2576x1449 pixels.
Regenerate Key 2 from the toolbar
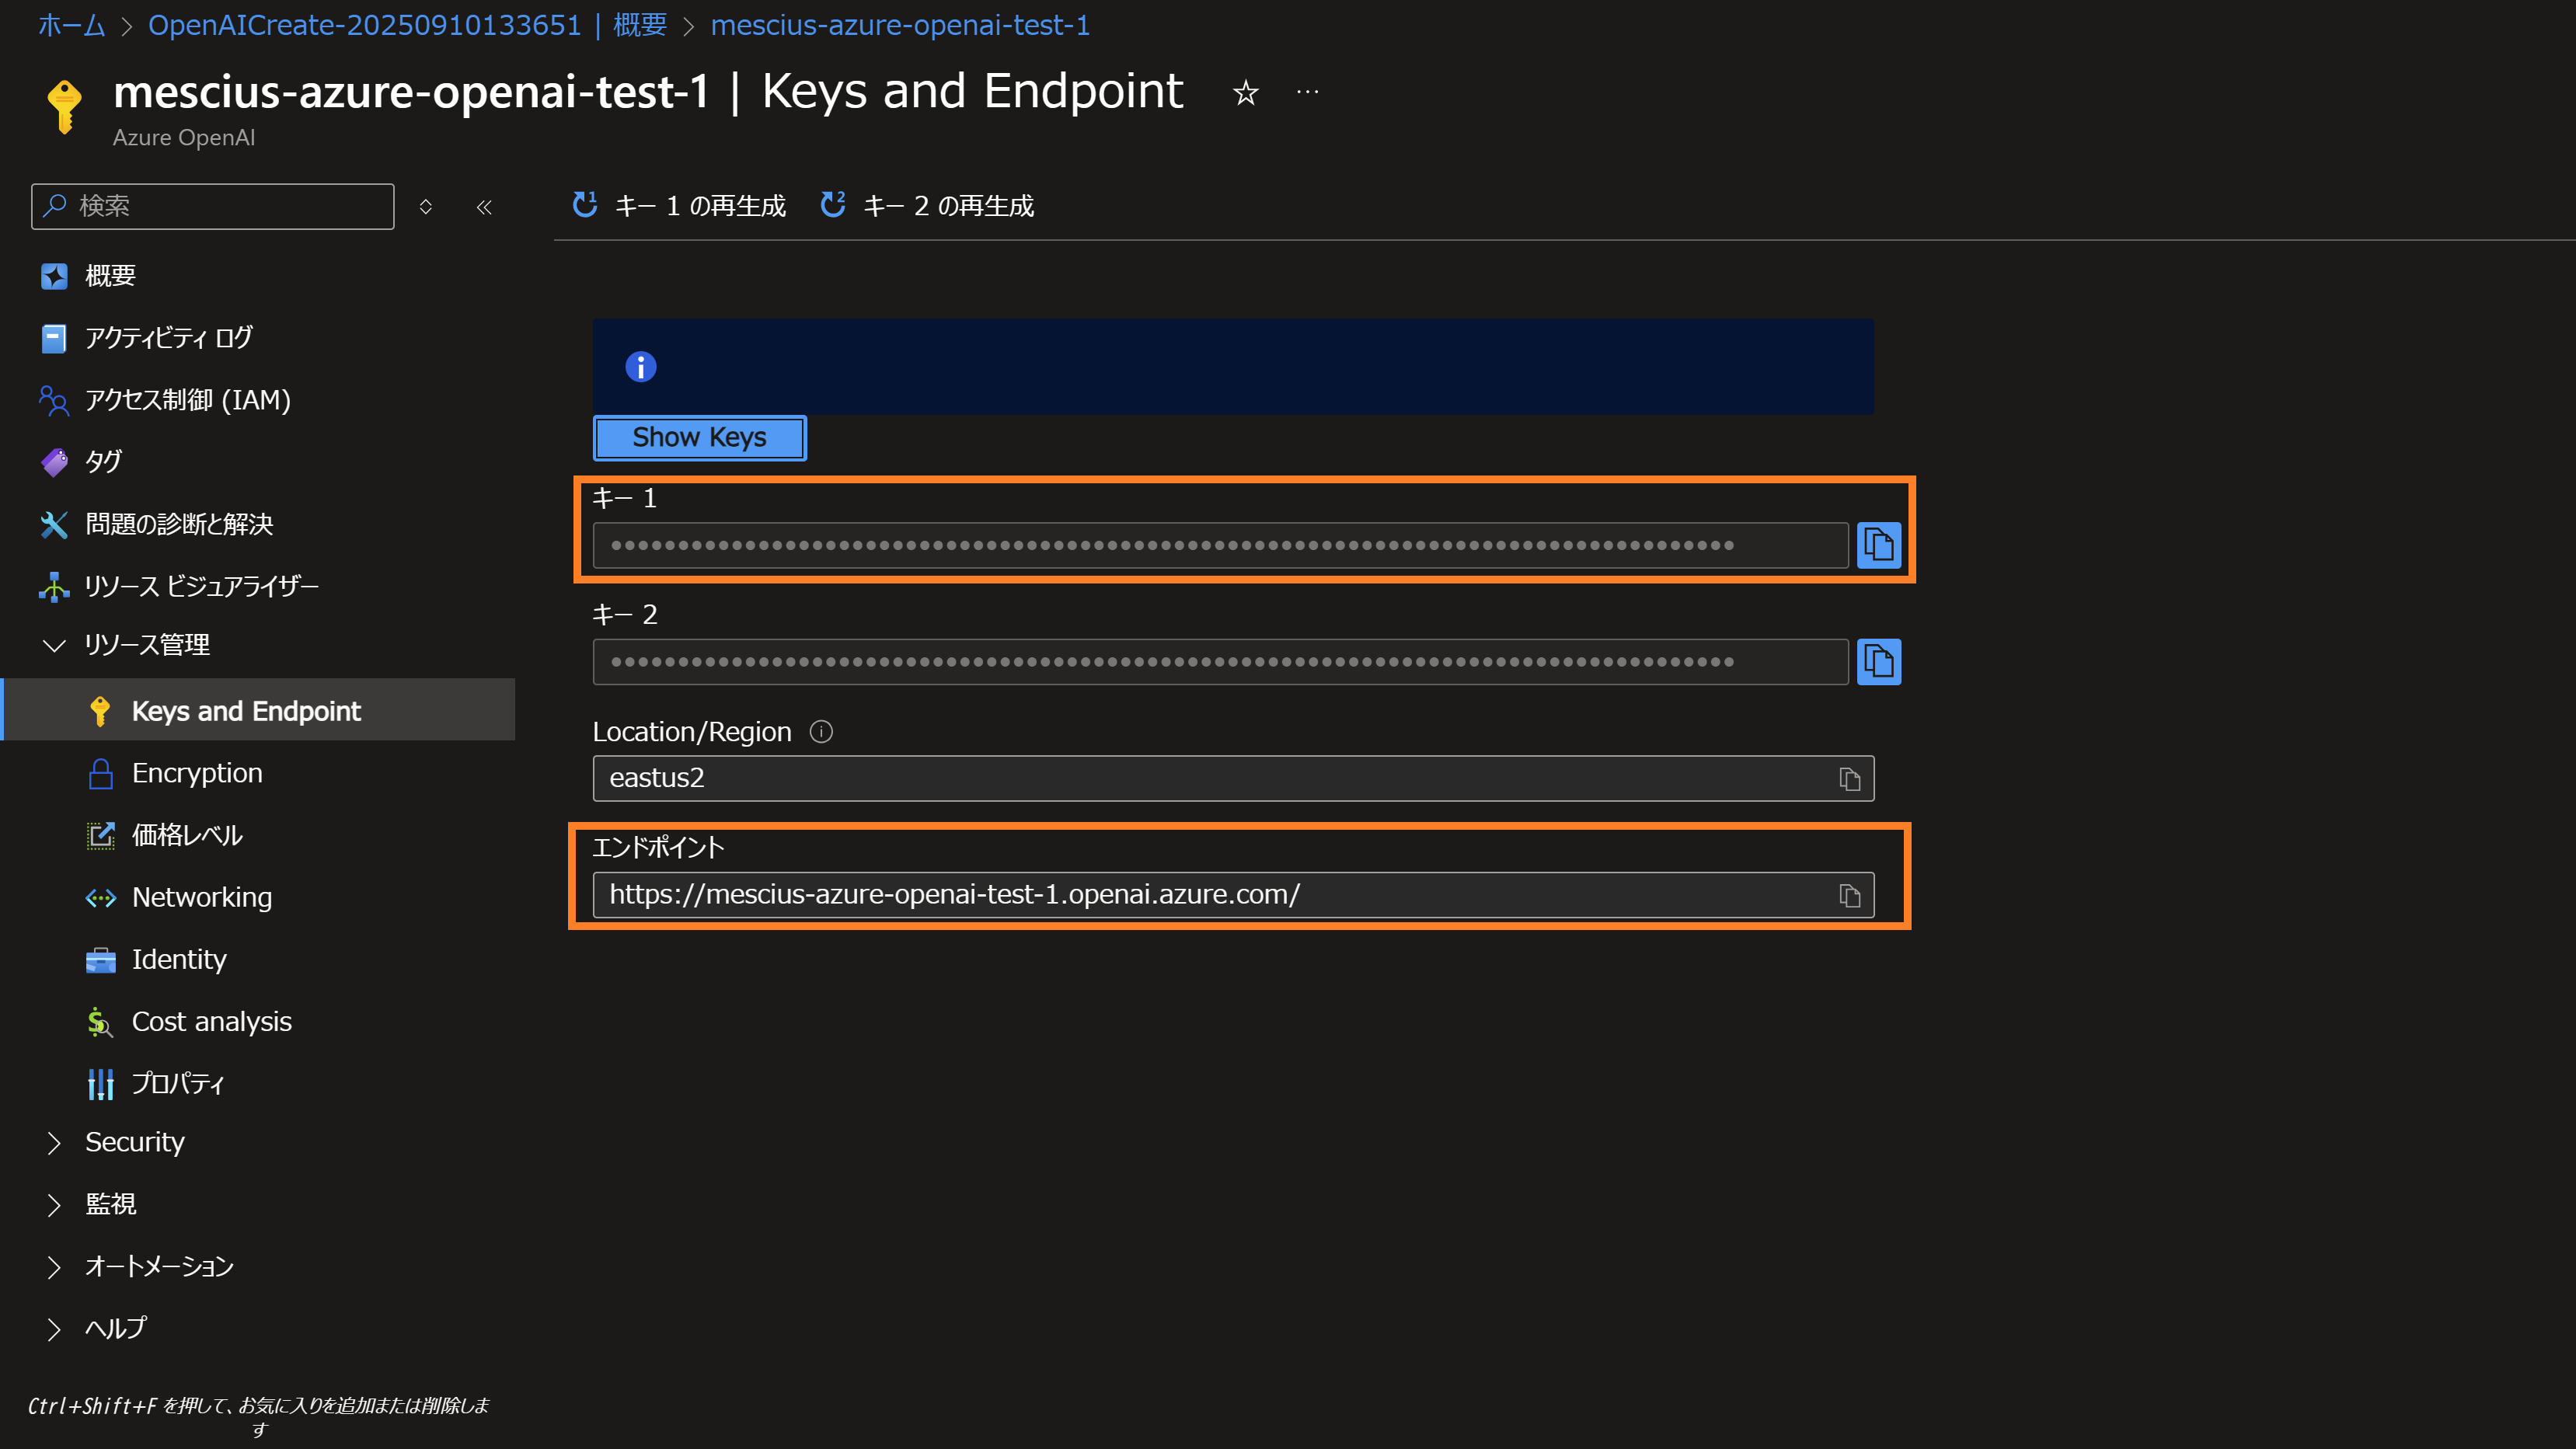click(927, 206)
